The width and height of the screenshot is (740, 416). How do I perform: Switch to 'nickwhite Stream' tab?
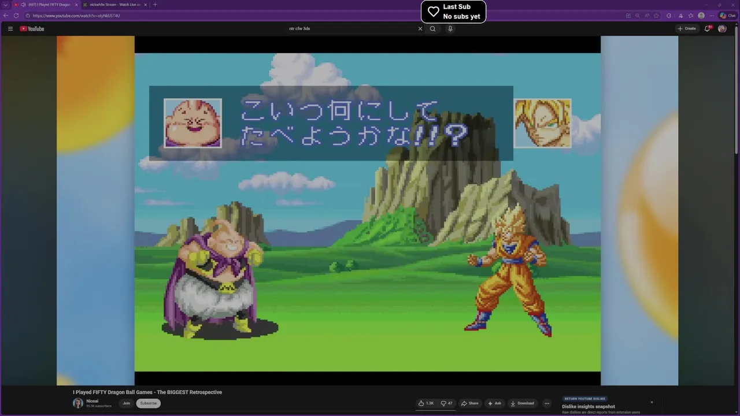tap(115, 5)
